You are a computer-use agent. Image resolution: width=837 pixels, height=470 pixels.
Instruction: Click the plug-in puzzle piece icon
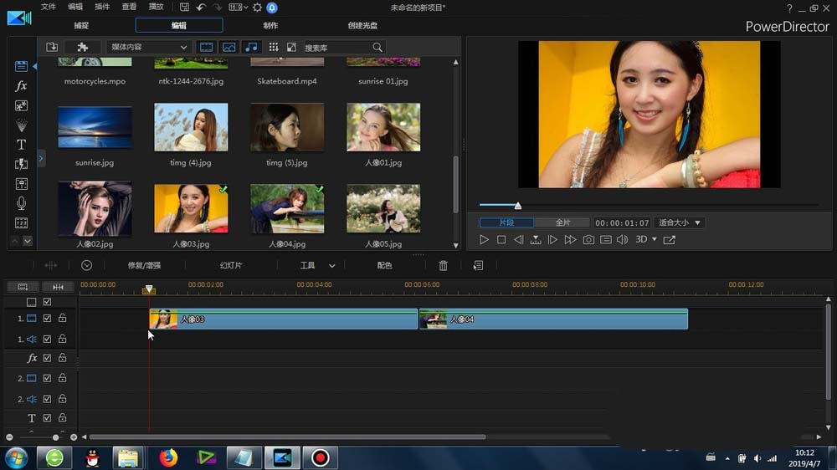point(82,48)
